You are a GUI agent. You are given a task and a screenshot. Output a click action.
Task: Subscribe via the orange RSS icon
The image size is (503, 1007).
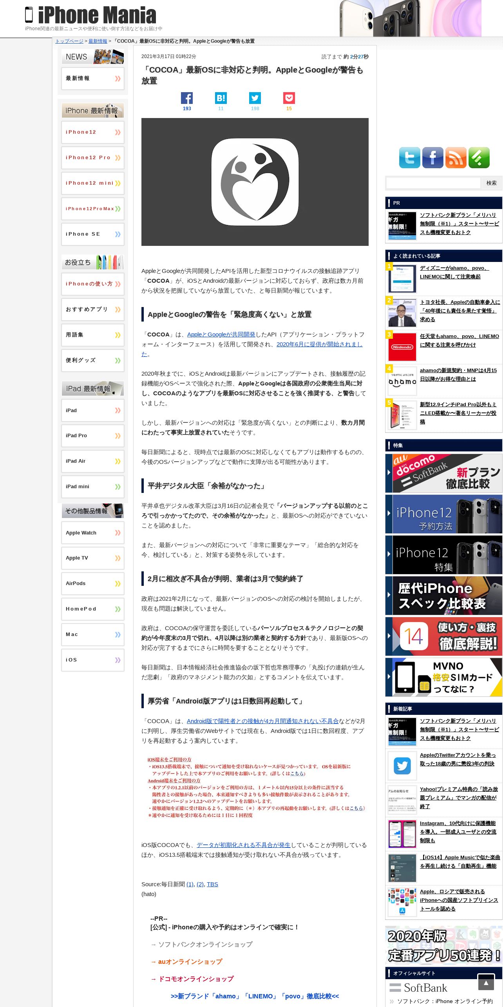coord(456,158)
